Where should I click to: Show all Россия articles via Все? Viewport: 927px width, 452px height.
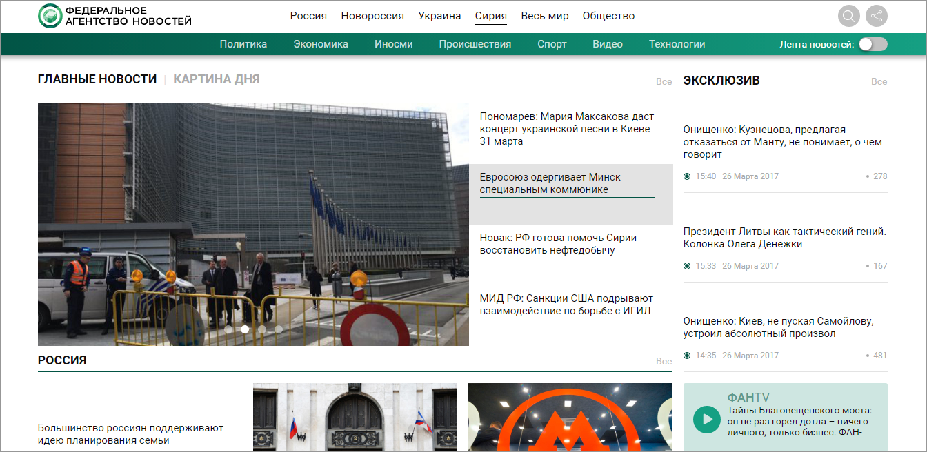[x=664, y=361]
